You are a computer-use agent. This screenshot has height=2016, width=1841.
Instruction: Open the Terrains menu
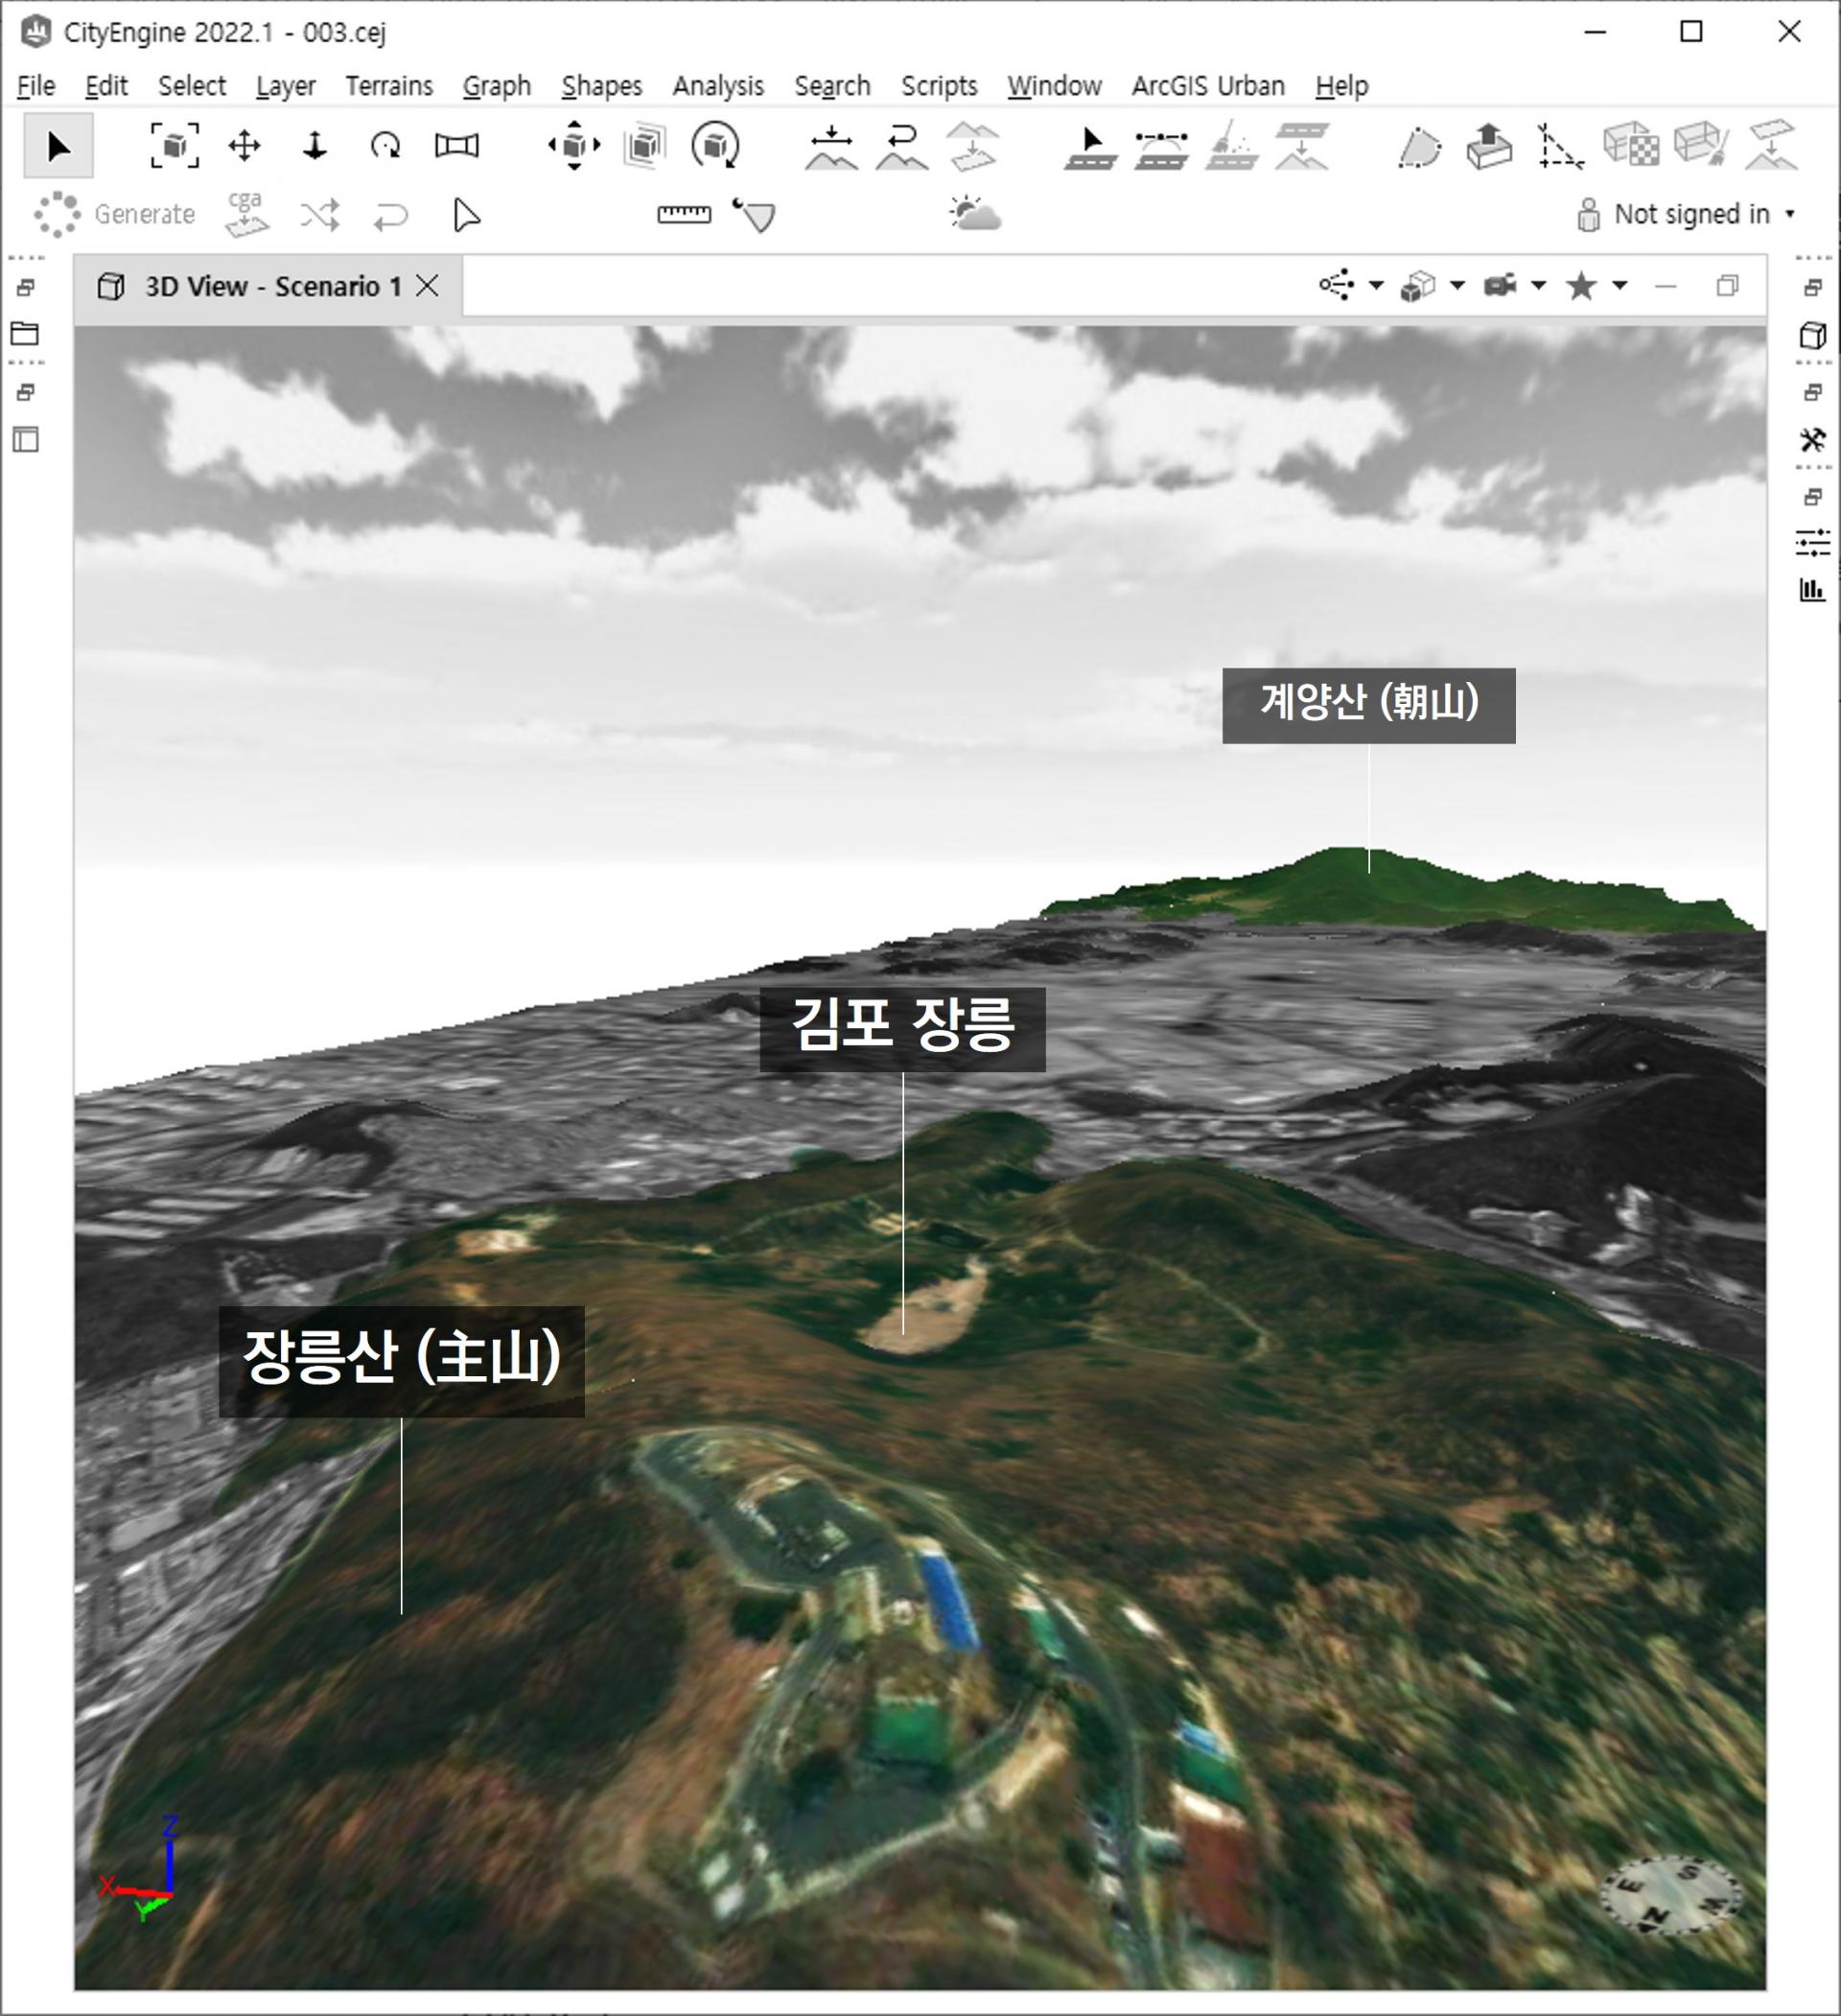pos(389,86)
